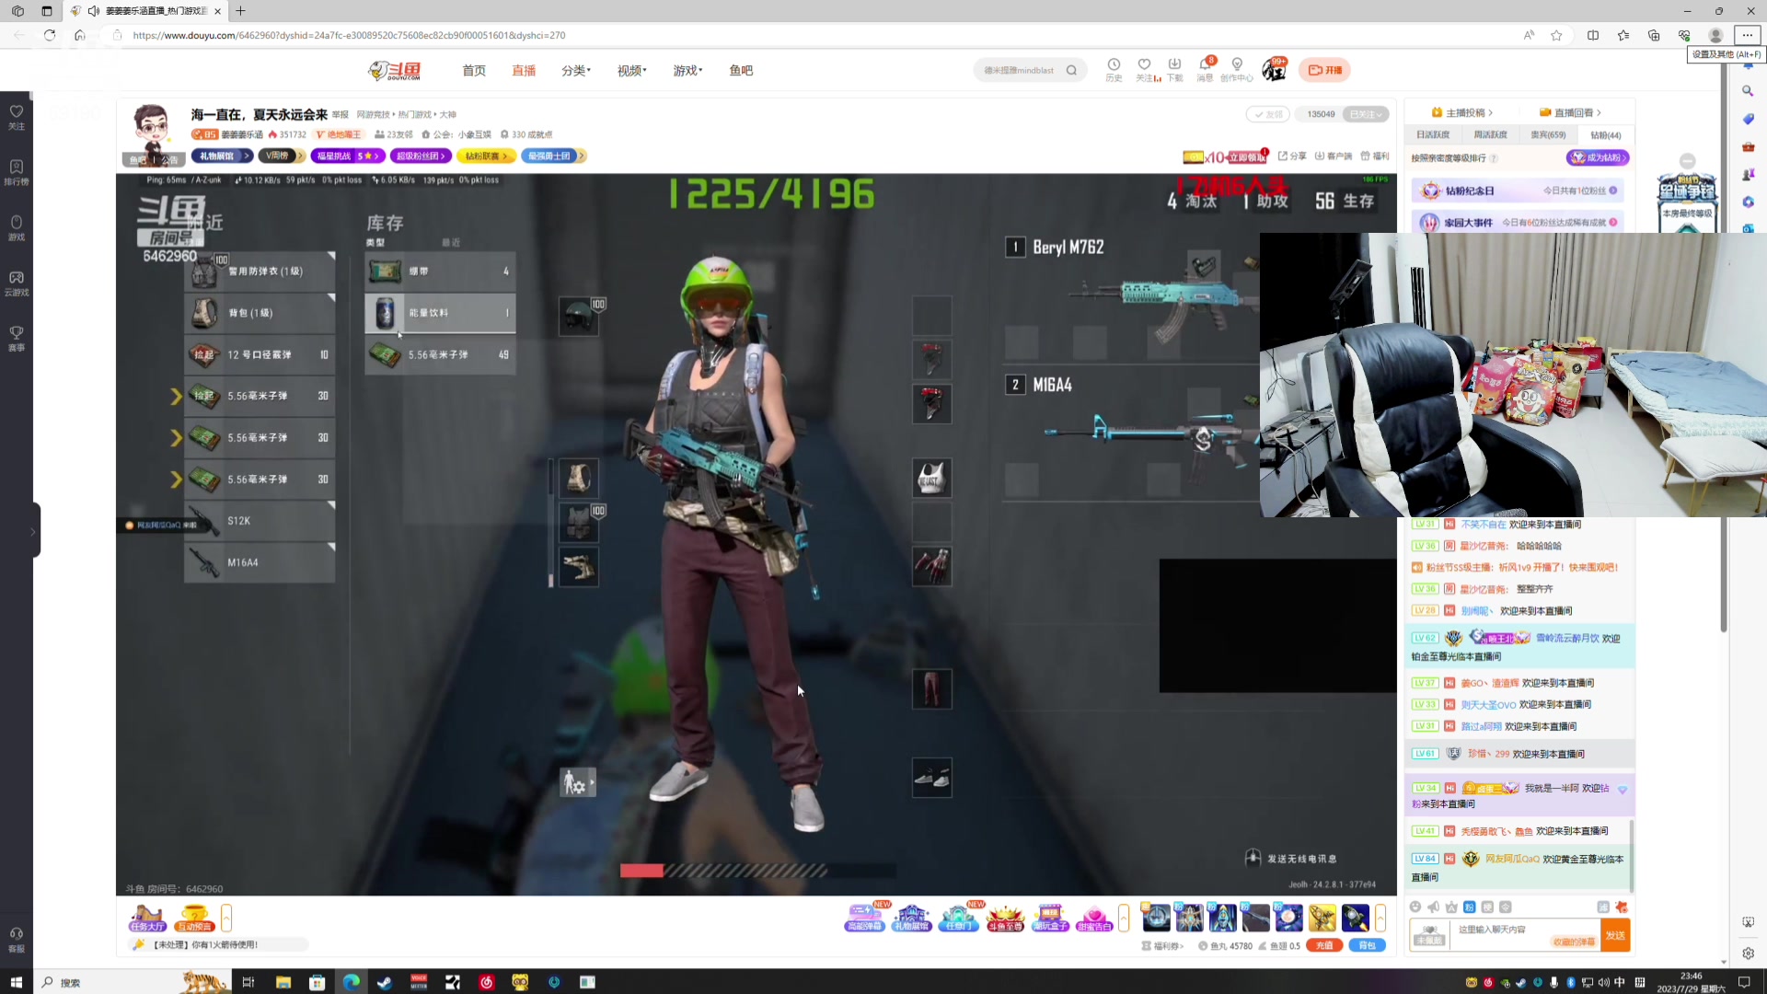Click the 开播 start streaming button
The width and height of the screenshot is (1767, 994).
click(1324, 70)
